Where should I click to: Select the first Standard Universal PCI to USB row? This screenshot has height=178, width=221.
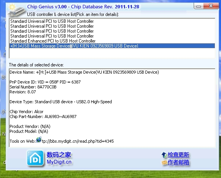(x=112, y=21)
